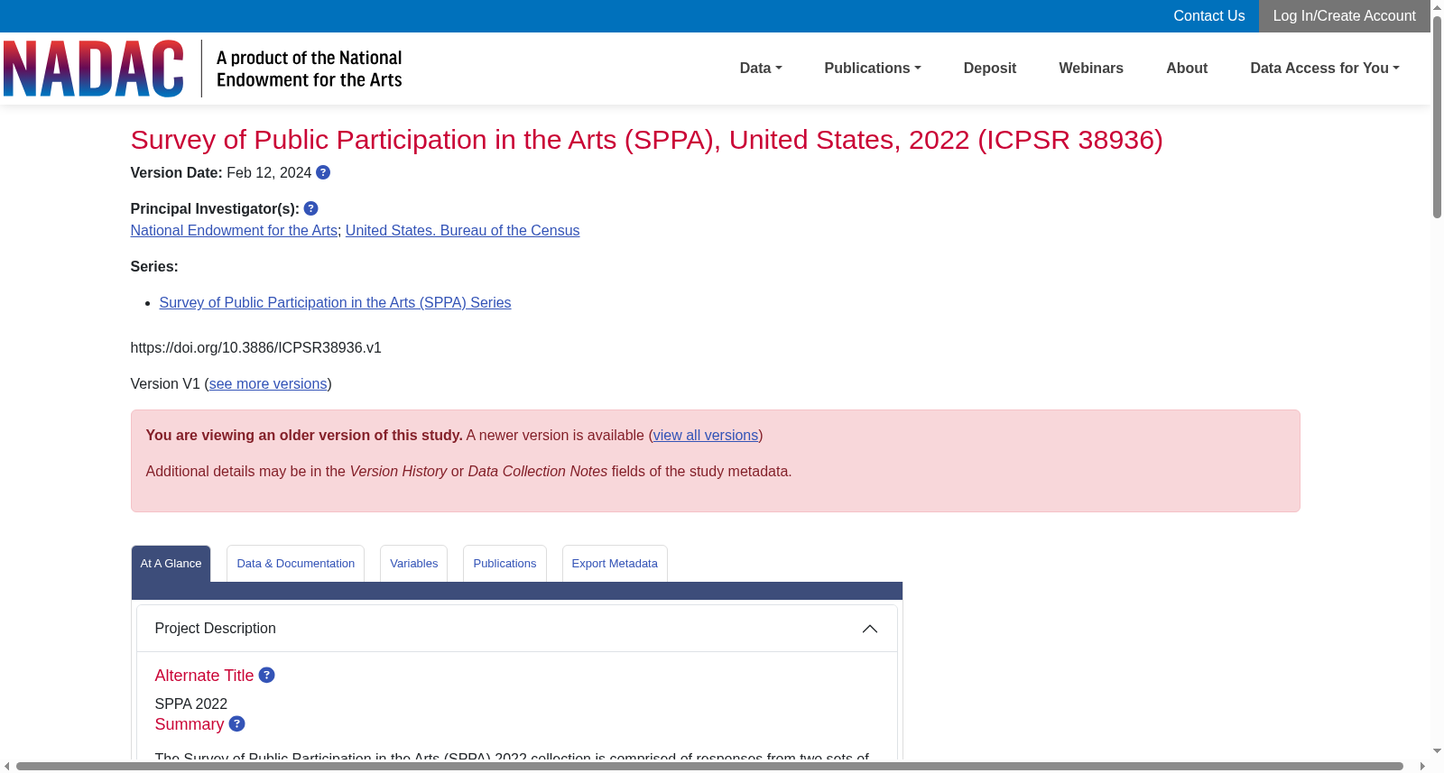Click the SPPA 2022 alternate title text
Viewport: 1444px width, 773px height.
(x=191, y=704)
